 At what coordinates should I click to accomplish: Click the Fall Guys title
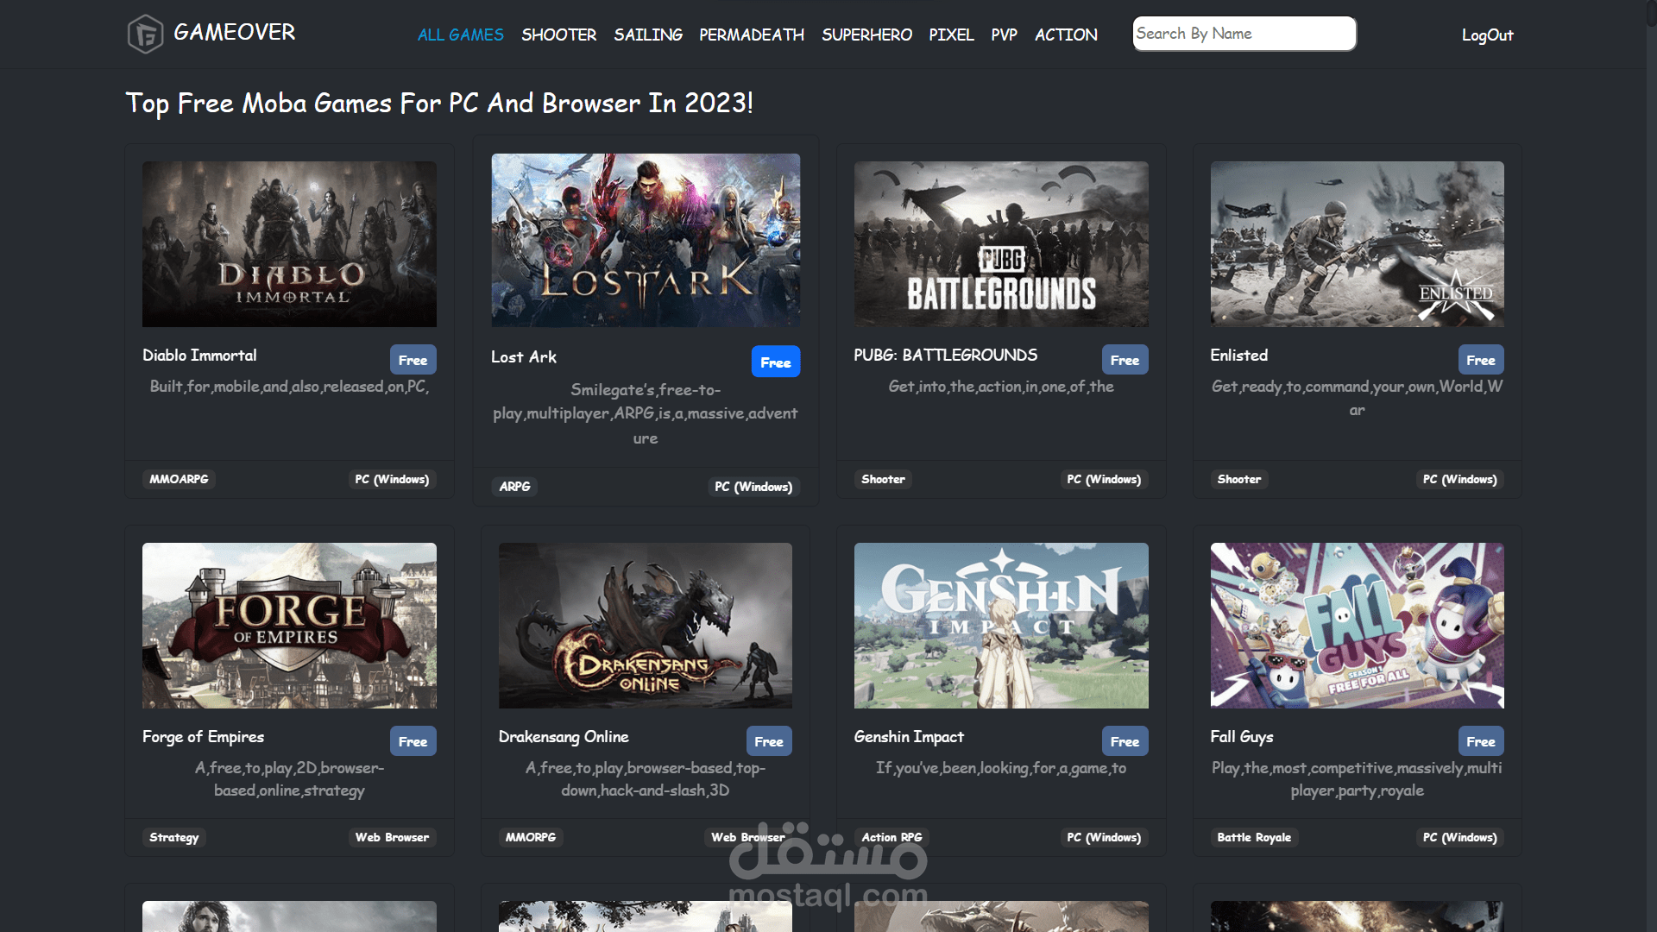pos(1241,737)
